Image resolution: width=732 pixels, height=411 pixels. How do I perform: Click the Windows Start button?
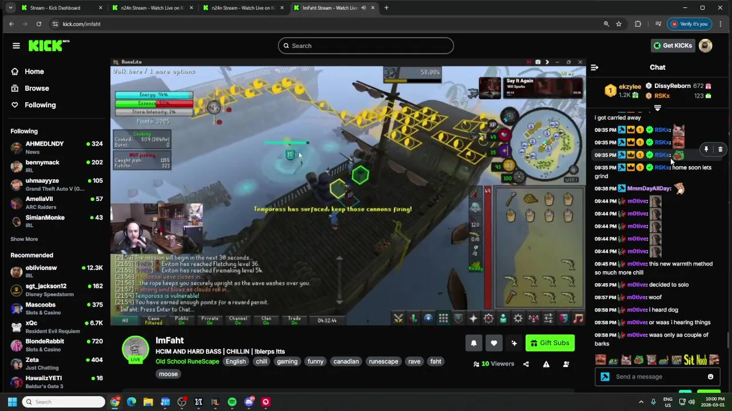coord(12,402)
